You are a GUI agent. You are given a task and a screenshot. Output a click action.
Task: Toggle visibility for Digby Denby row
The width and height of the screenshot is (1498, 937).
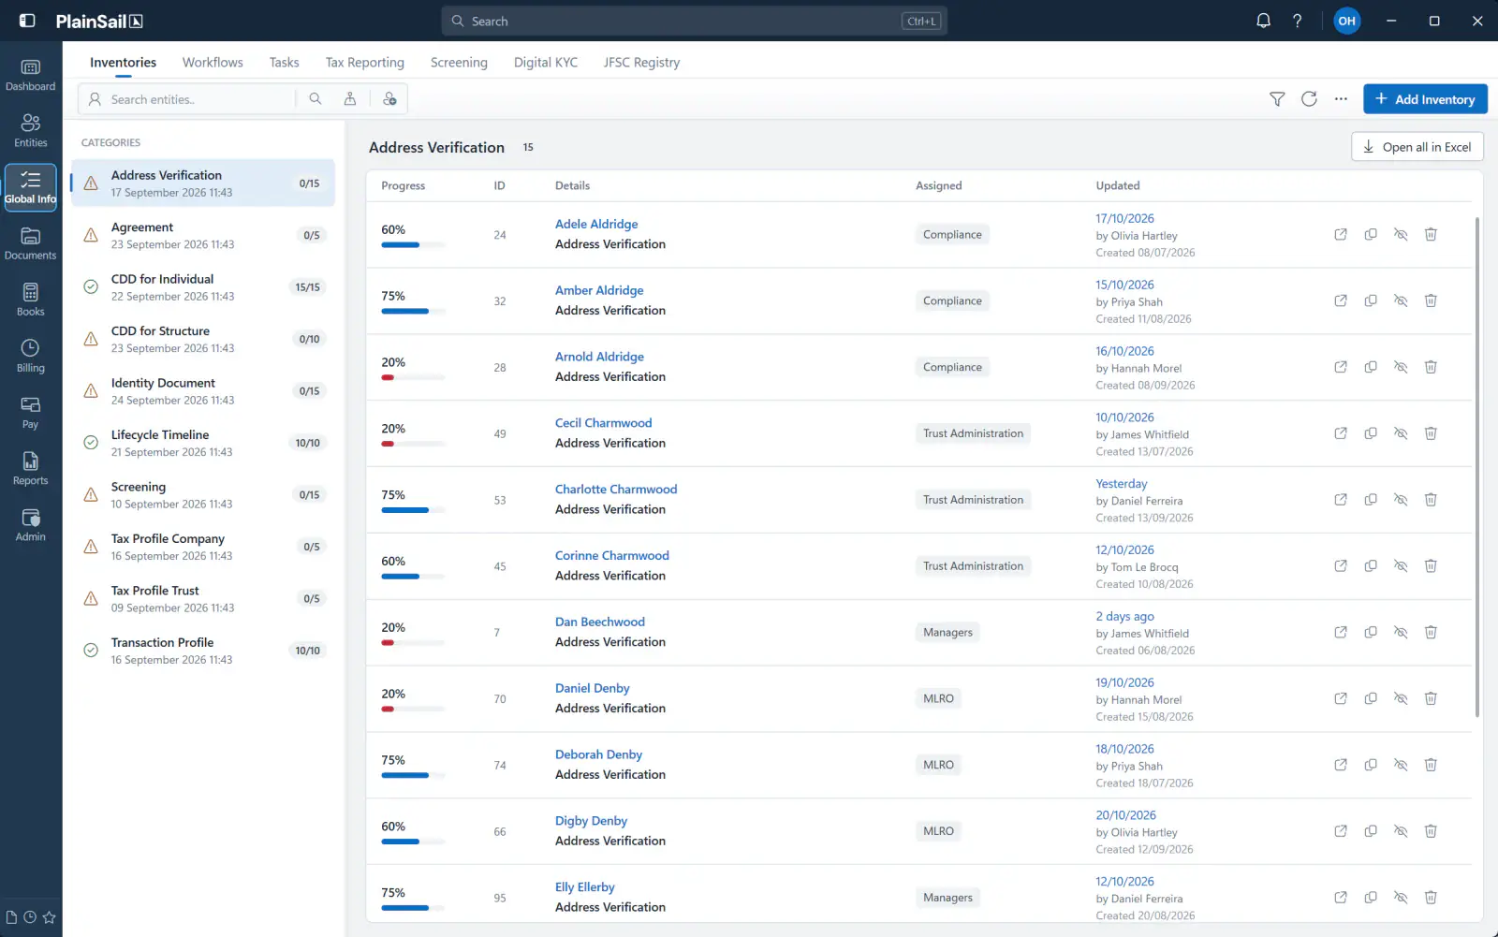1401,832
